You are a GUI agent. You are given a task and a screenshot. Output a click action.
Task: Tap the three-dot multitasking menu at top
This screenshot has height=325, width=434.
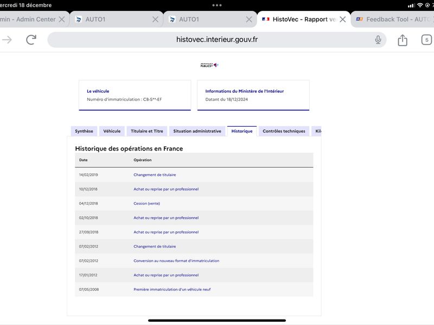(217, 5)
